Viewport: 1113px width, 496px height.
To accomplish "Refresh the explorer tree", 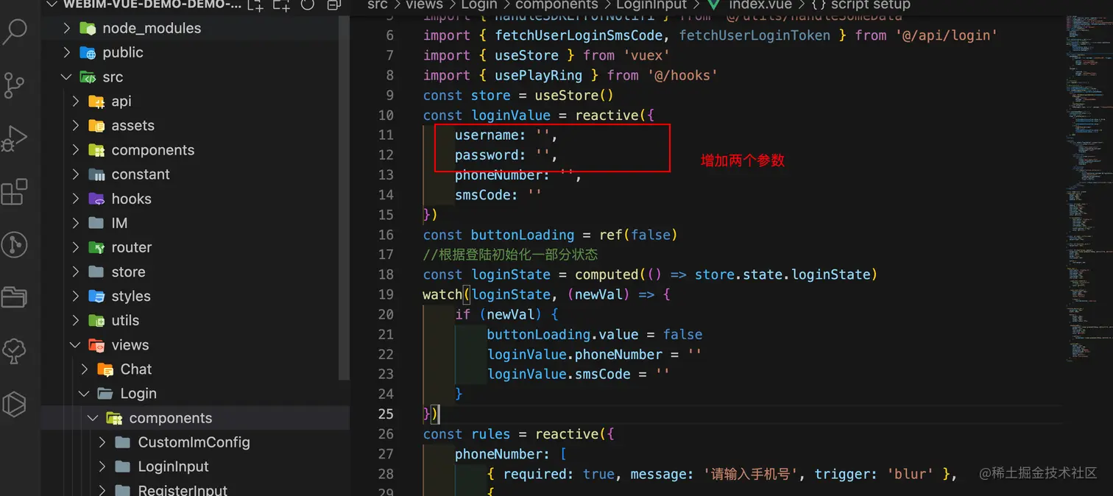I will coord(308,4).
